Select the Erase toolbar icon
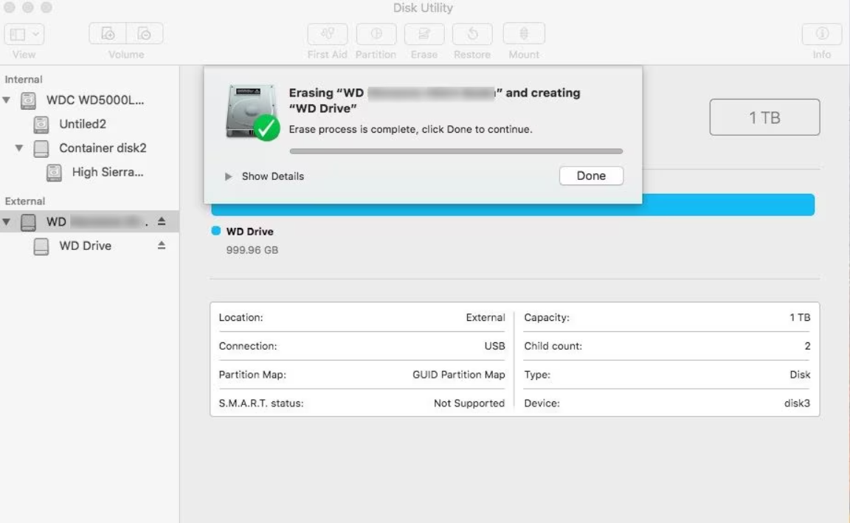 [424, 34]
